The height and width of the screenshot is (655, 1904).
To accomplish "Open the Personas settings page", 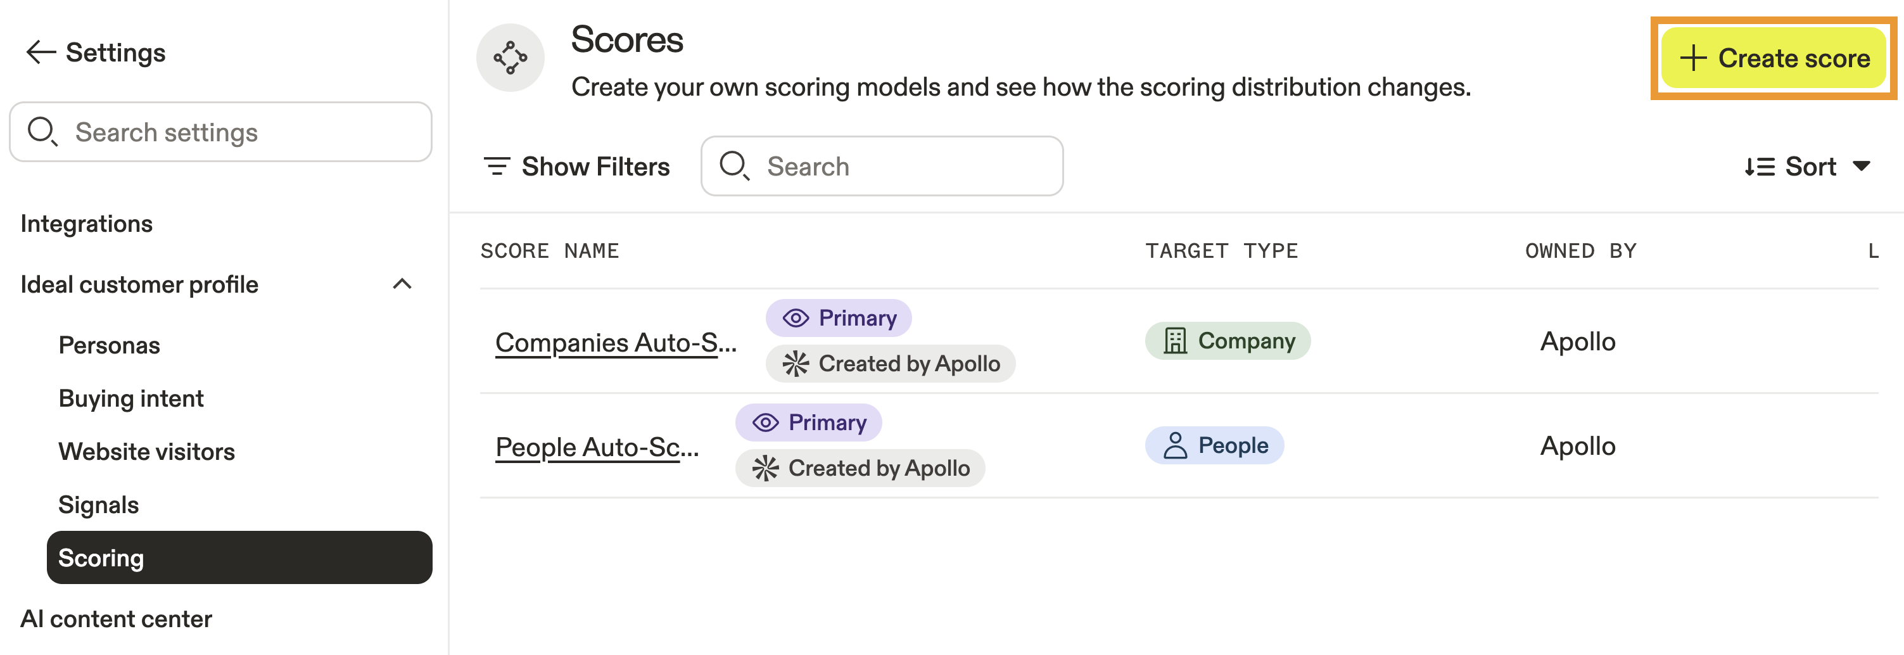I will pos(110,345).
